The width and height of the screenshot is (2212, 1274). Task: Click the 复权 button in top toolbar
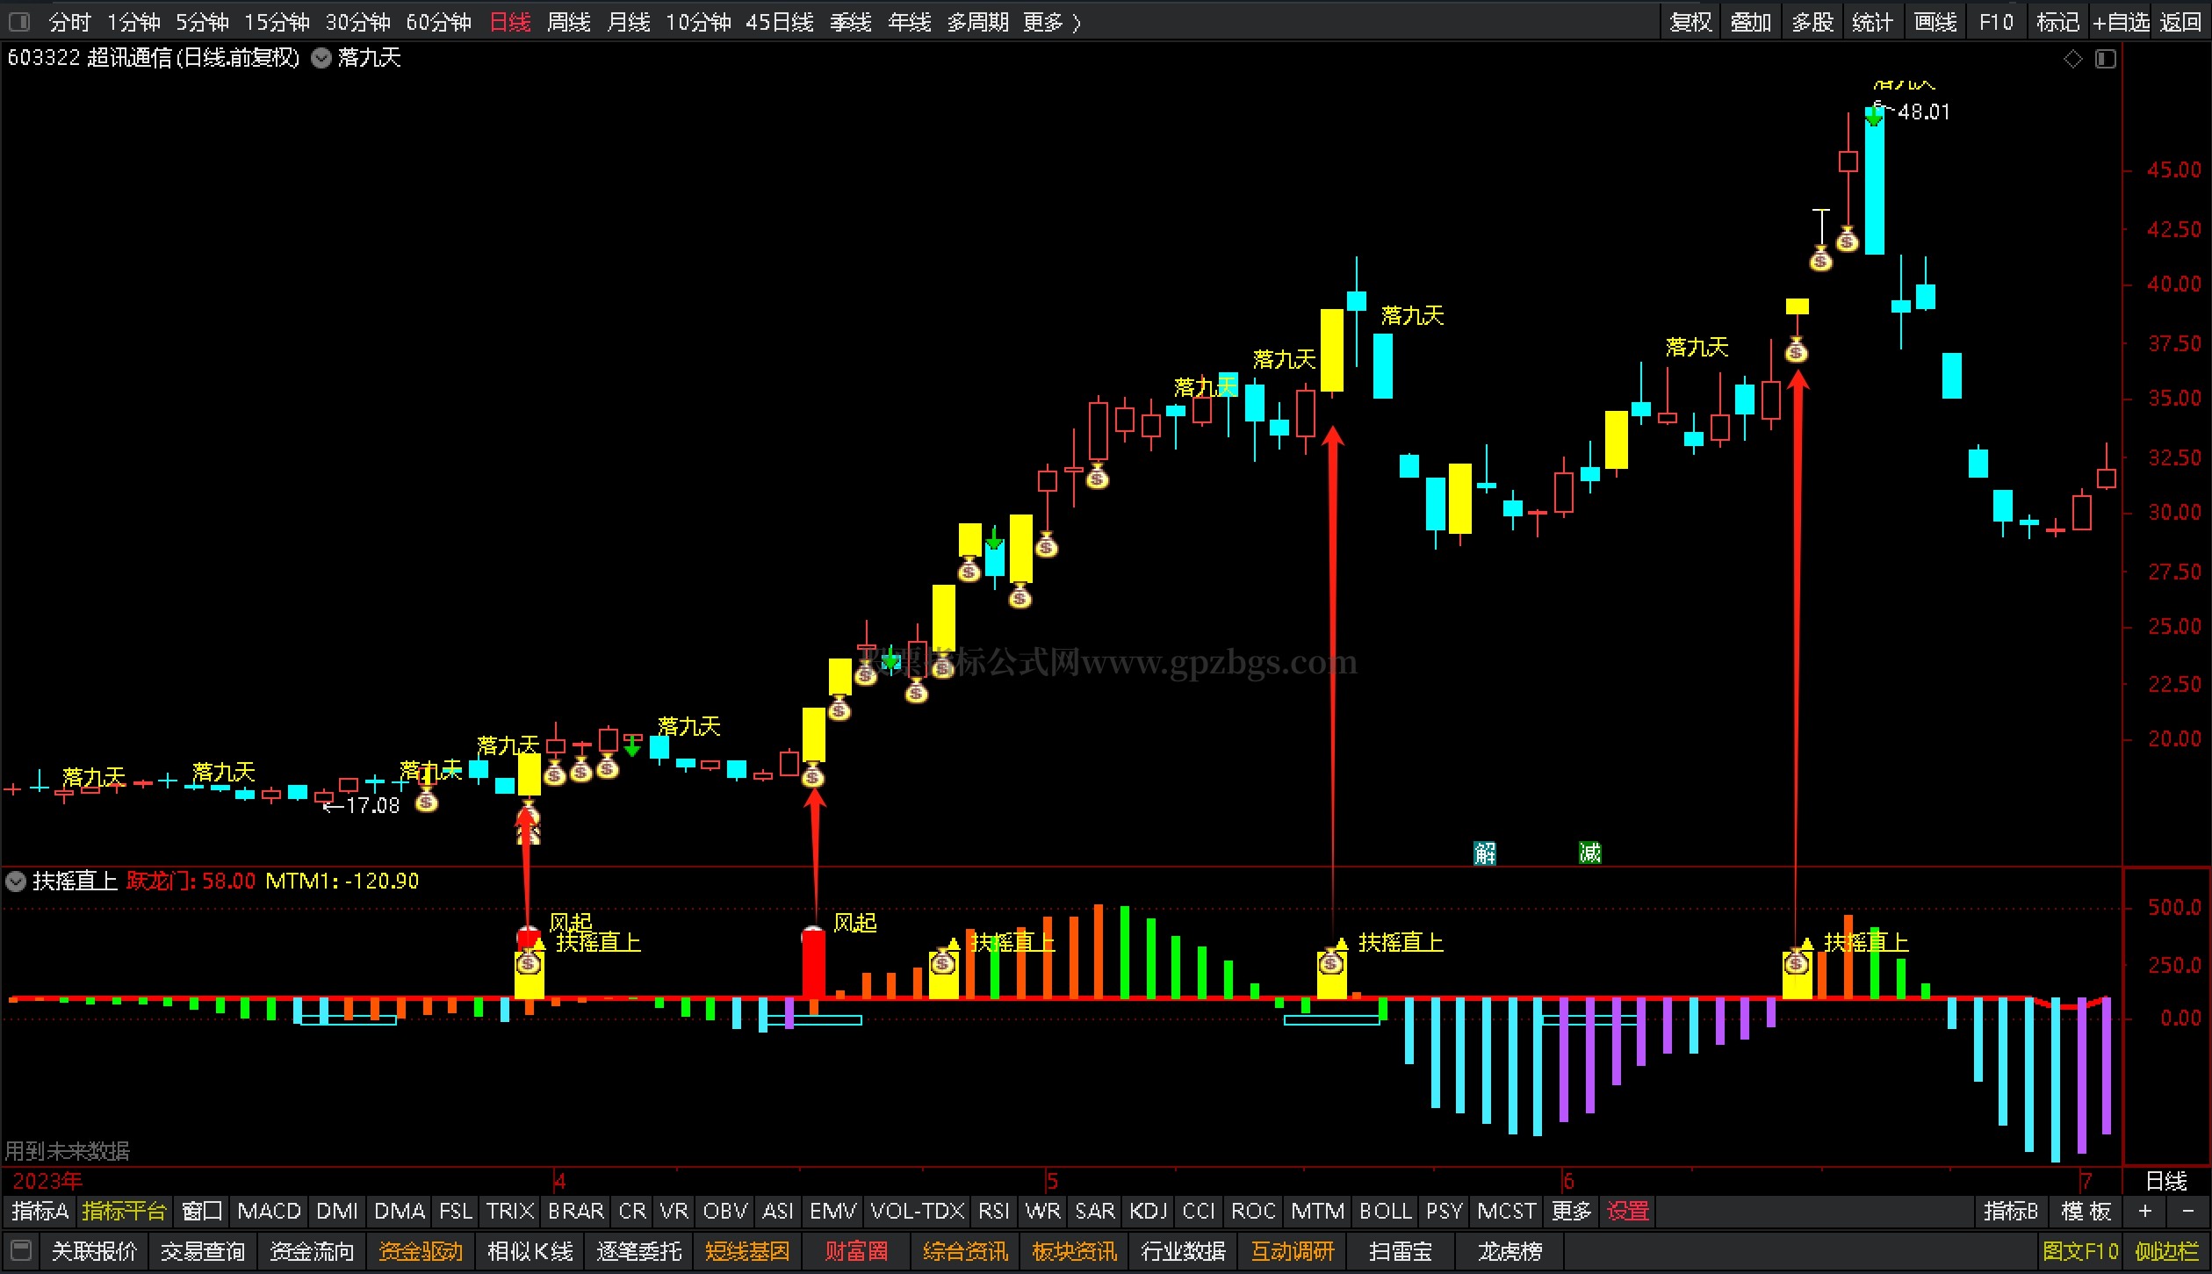click(x=1690, y=22)
